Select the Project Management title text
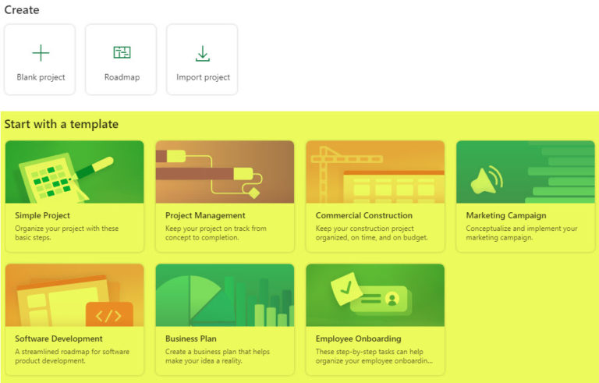Screen dimensions: 599x383 point(205,215)
